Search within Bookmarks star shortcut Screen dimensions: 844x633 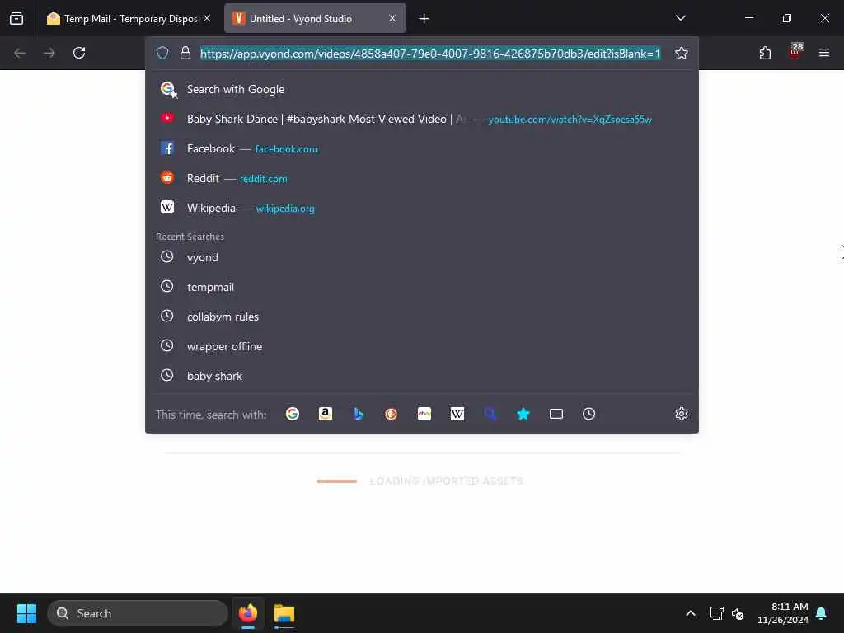click(523, 414)
